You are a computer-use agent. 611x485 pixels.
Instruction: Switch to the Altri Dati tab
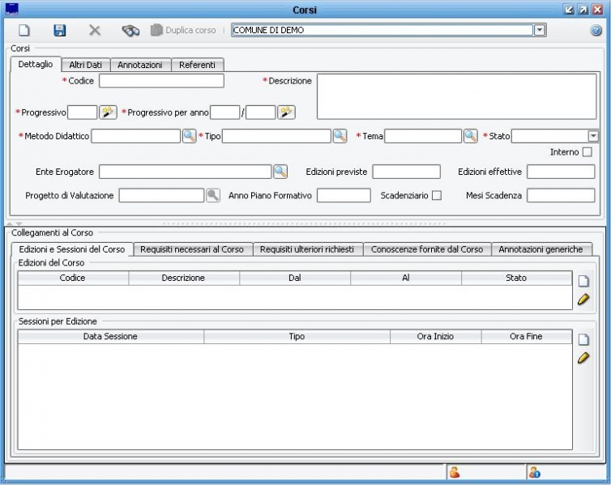[x=84, y=65]
